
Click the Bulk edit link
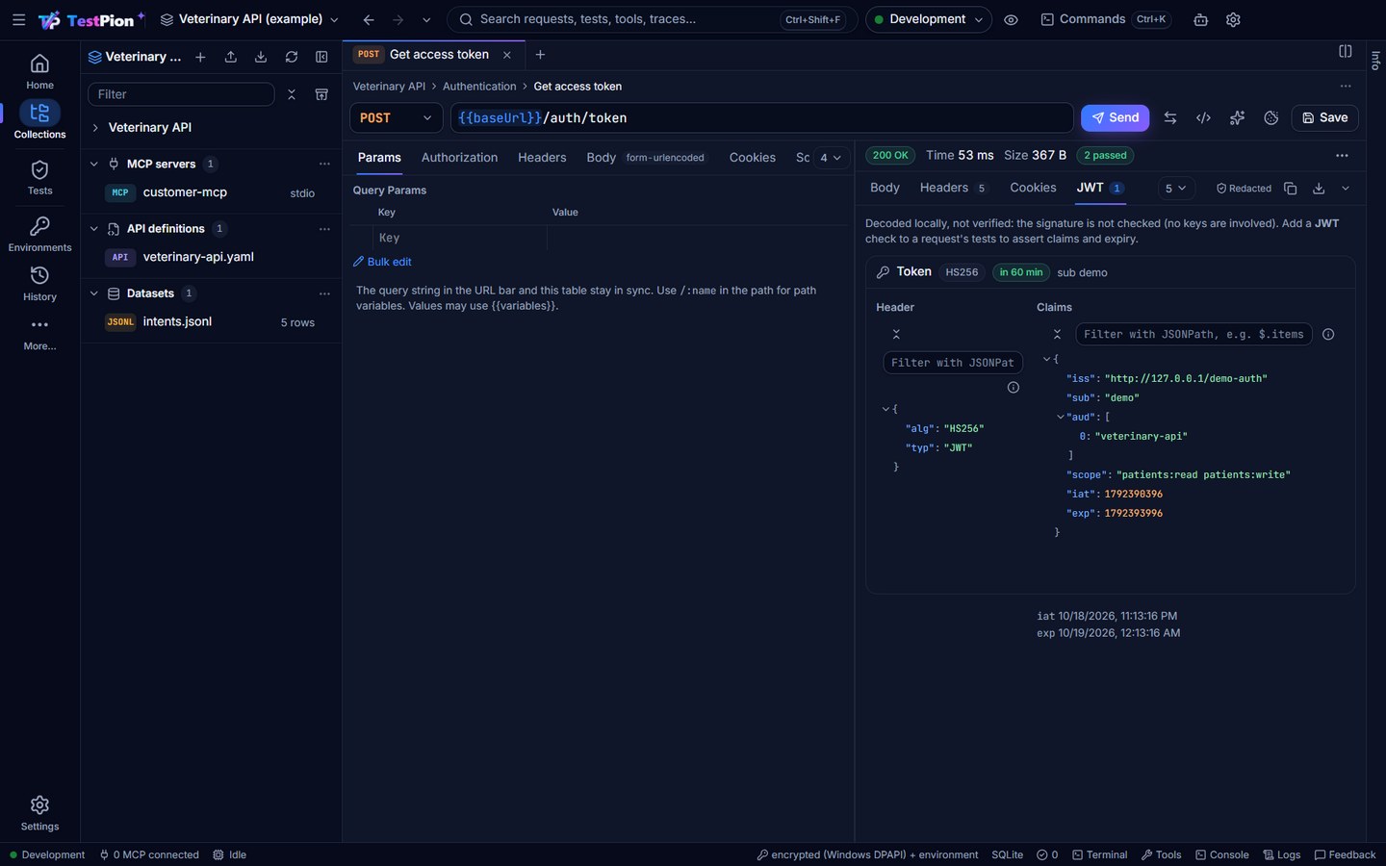click(x=382, y=262)
